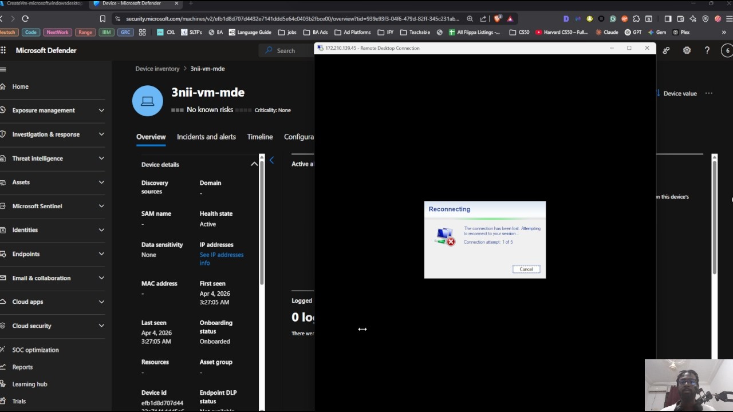Open the Claude bookmark
The image size is (733, 412).
point(607,33)
